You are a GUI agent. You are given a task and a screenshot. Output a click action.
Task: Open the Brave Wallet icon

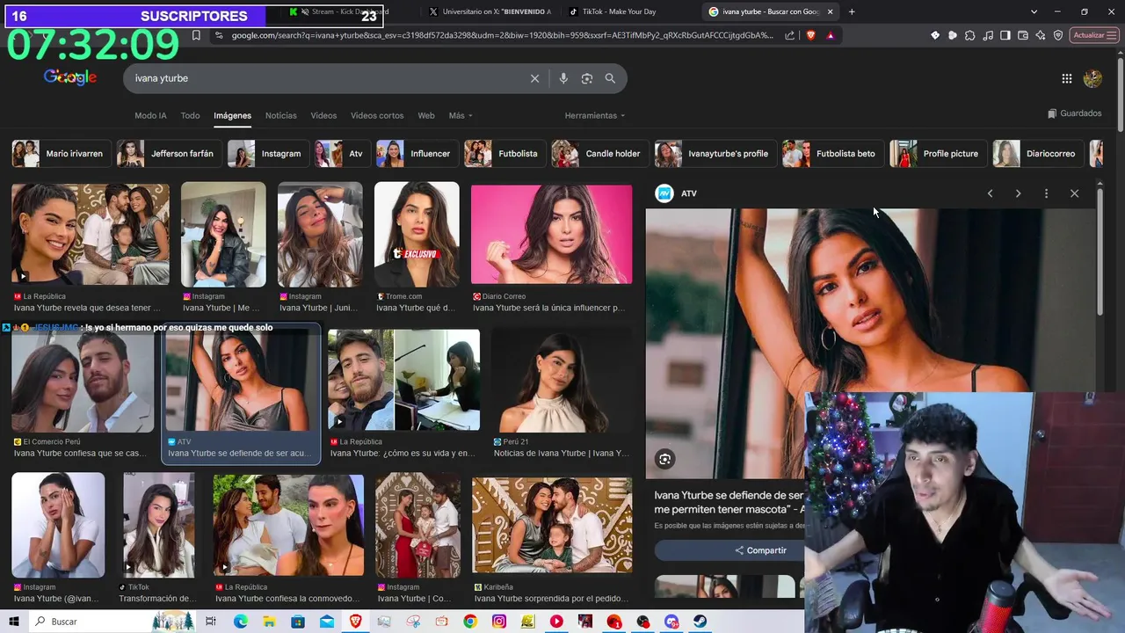click(1023, 35)
